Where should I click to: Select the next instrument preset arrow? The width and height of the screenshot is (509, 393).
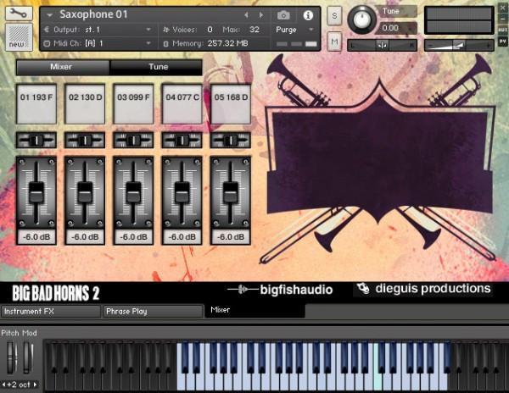(261, 15)
